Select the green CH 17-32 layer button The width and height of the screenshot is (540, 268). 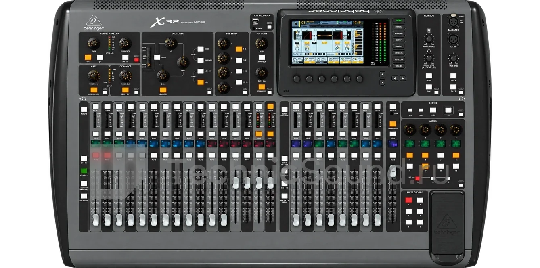pos(84,171)
